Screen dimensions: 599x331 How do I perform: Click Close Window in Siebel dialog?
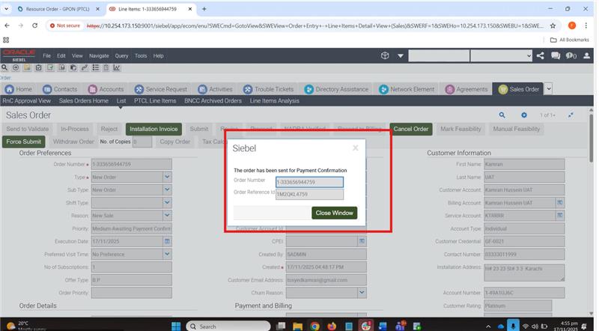[334, 213]
